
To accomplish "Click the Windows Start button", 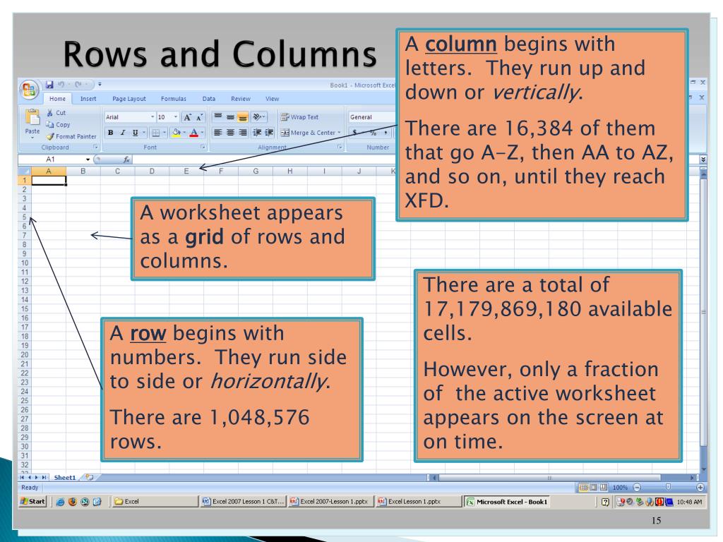I will tap(32, 502).
